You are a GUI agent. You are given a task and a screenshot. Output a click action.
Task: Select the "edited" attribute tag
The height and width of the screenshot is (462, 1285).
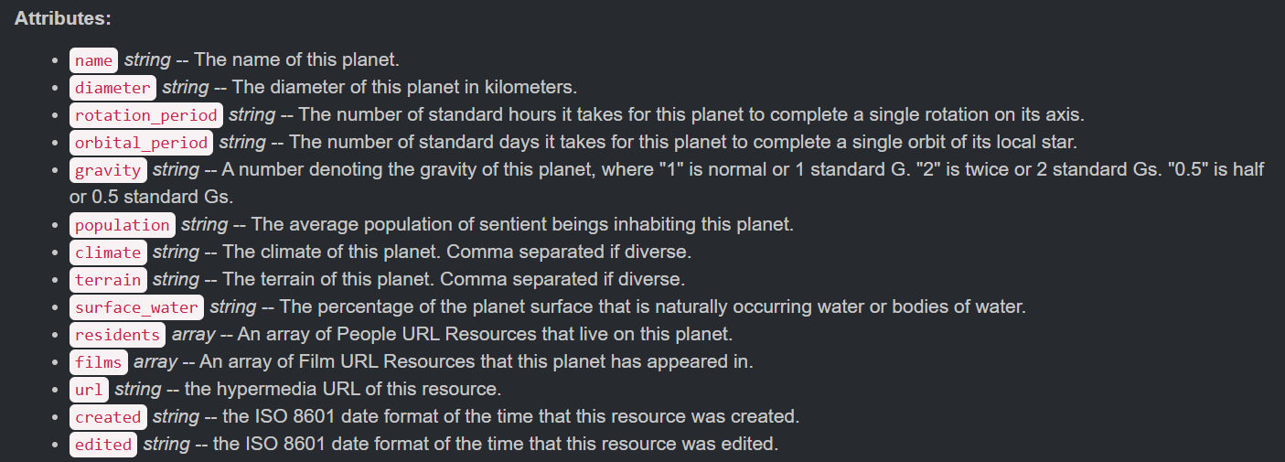click(103, 445)
